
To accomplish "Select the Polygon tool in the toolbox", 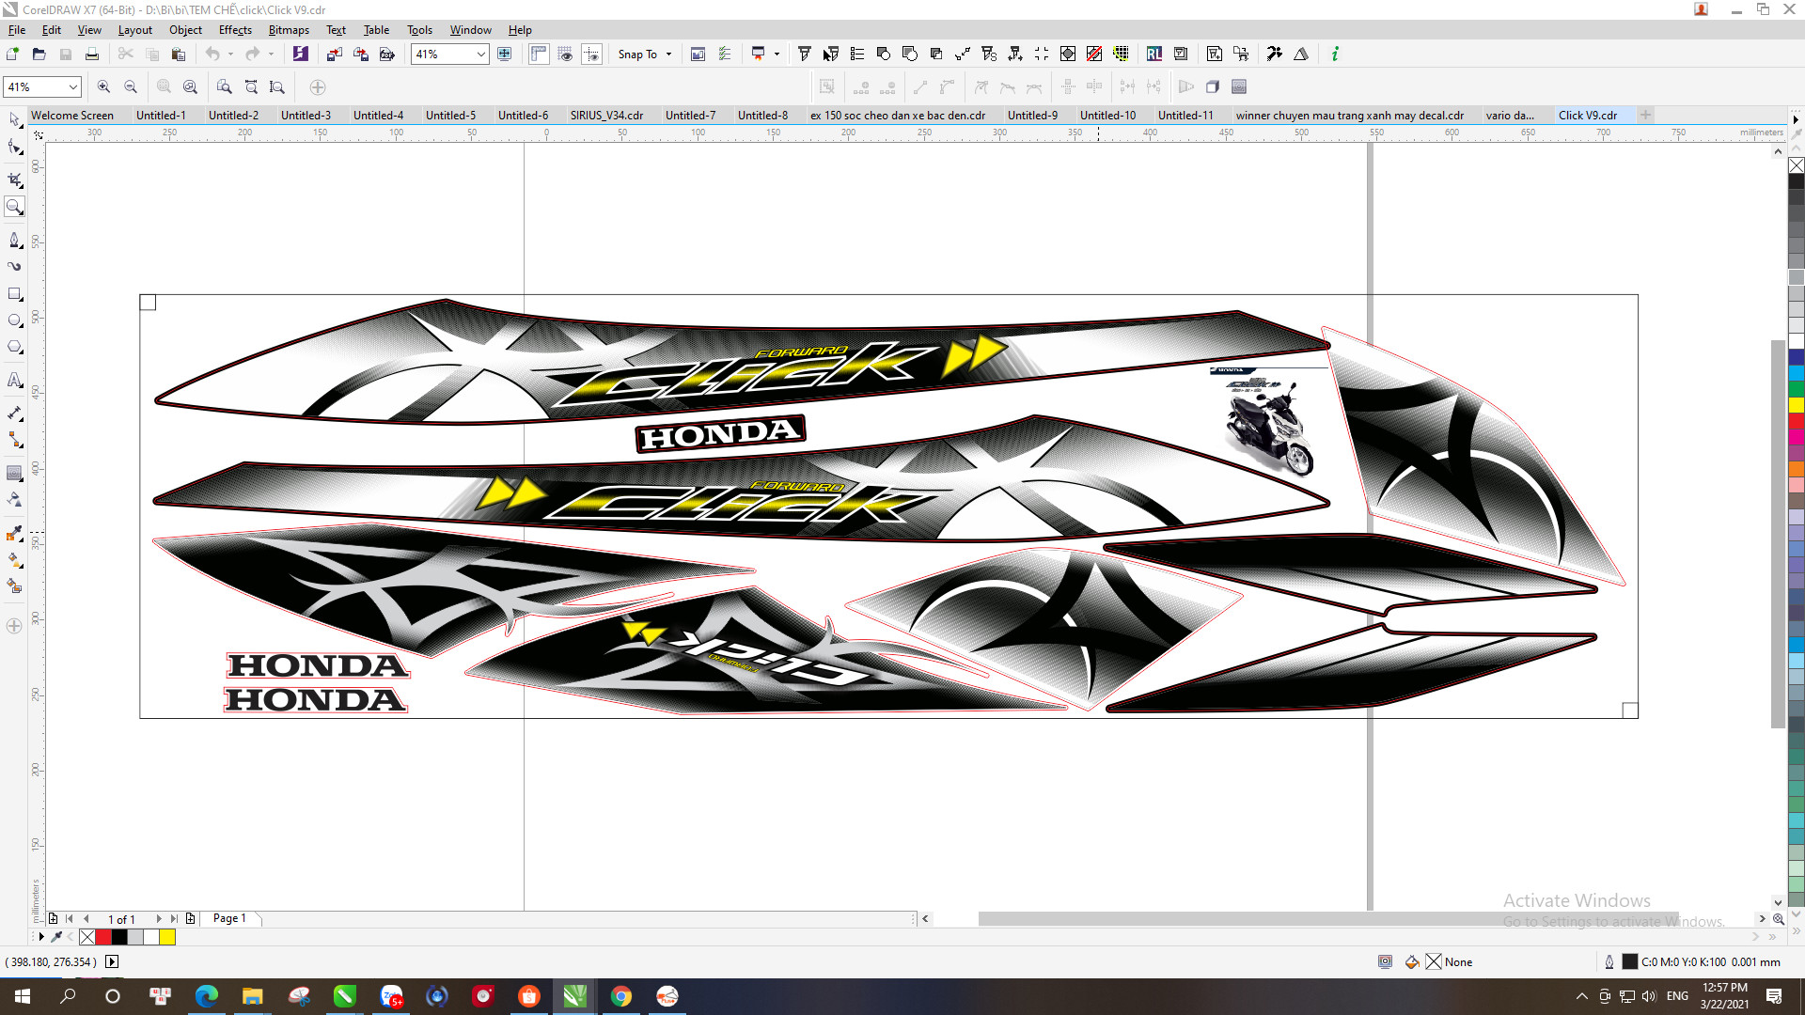I will 15,347.
